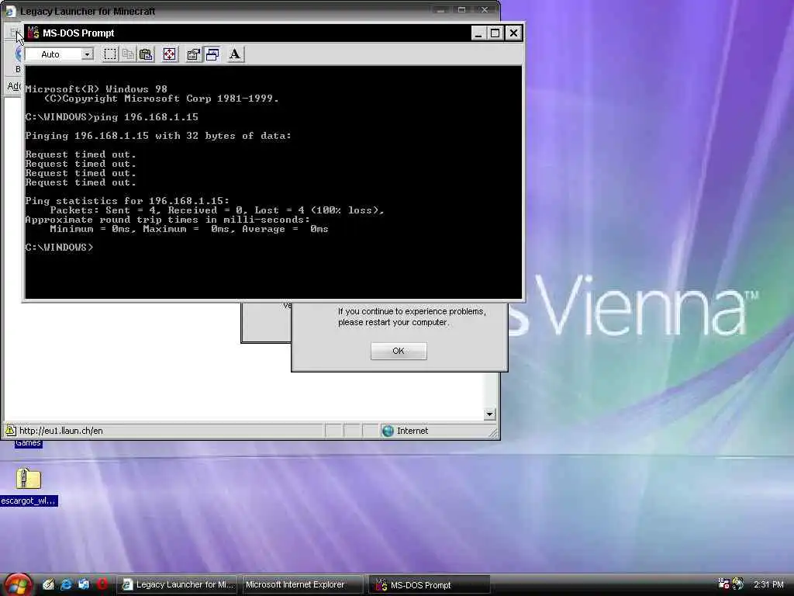Screen dimensions: 794x596
Task: Click the first Quick Launch pencil icon
Action: (48, 584)
